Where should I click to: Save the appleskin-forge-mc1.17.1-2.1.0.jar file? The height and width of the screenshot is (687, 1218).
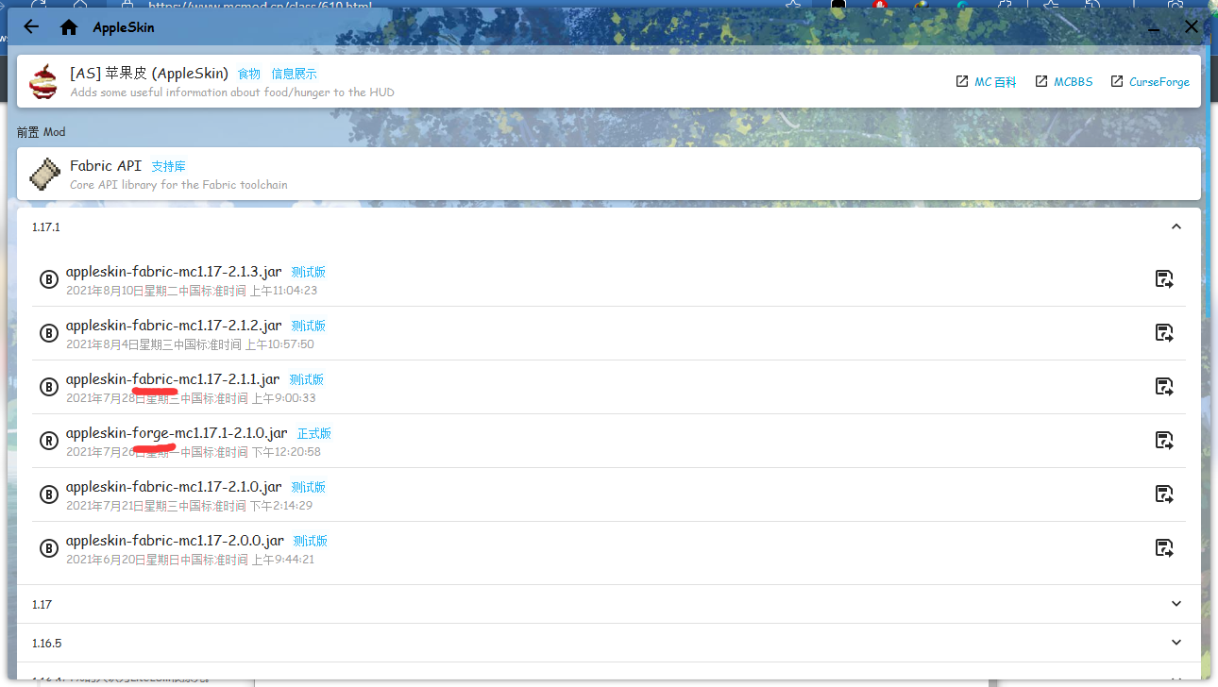[1164, 440]
